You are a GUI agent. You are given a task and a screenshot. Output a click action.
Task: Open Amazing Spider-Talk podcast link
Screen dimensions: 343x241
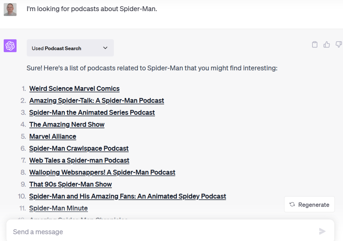coord(96,101)
